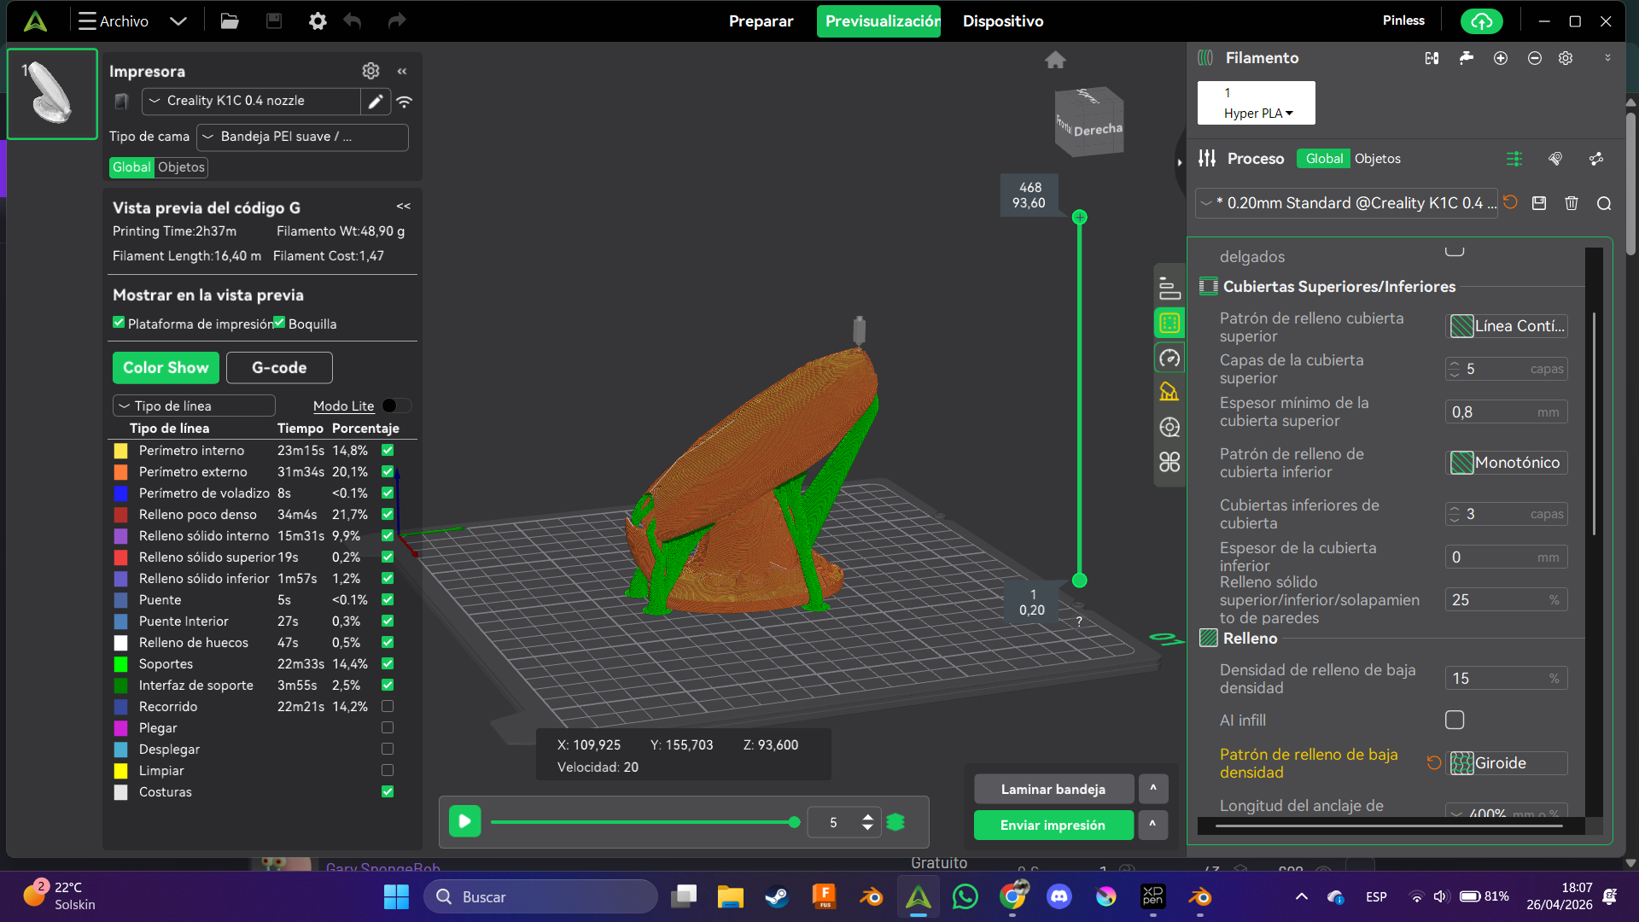Image resolution: width=1639 pixels, height=922 pixels.
Task: Delete the process preset with trash icon
Action: [x=1572, y=203]
